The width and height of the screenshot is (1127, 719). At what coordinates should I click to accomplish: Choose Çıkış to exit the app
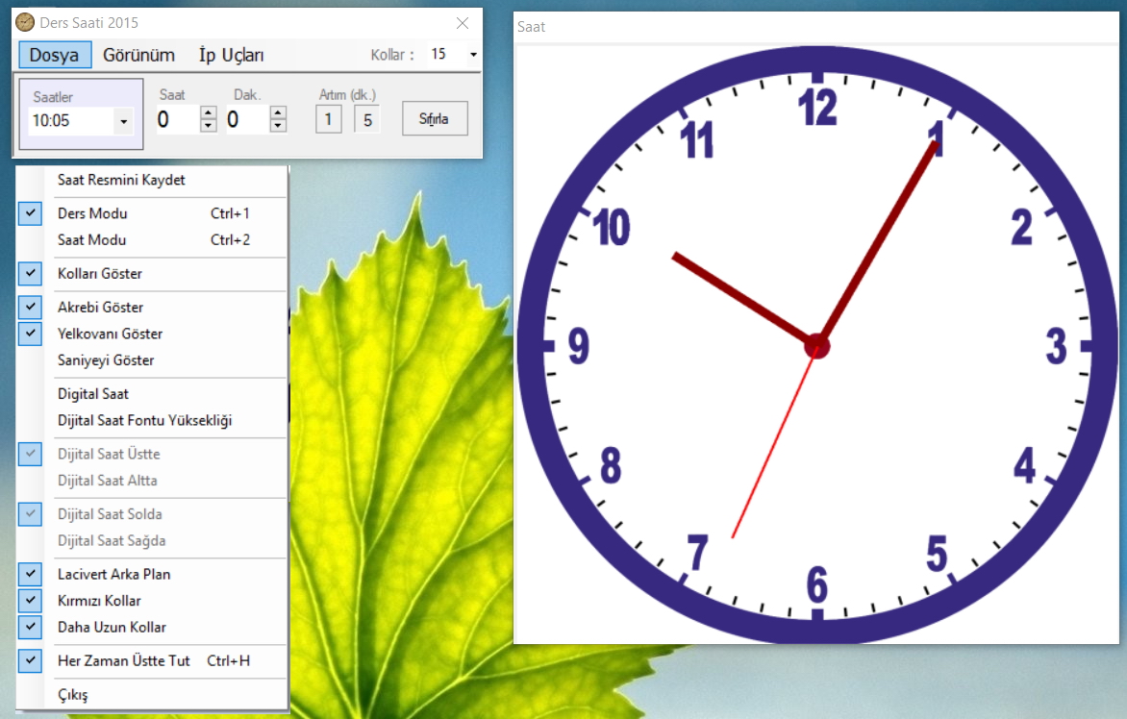[x=72, y=695]
